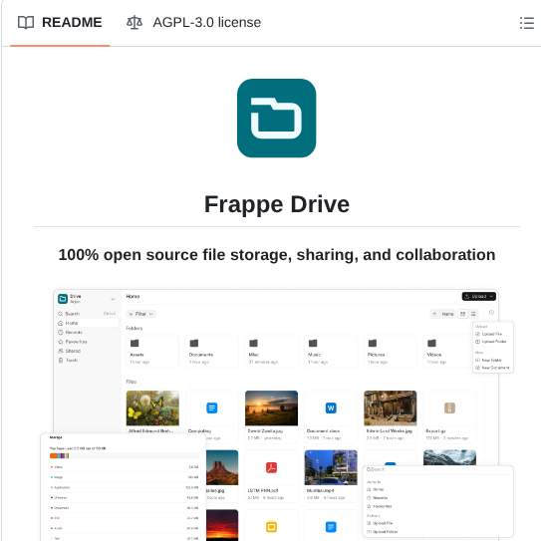Choose Upload Folder in the Upload dropdown menu
Viewport: 541px width, 541px height.
493,342
